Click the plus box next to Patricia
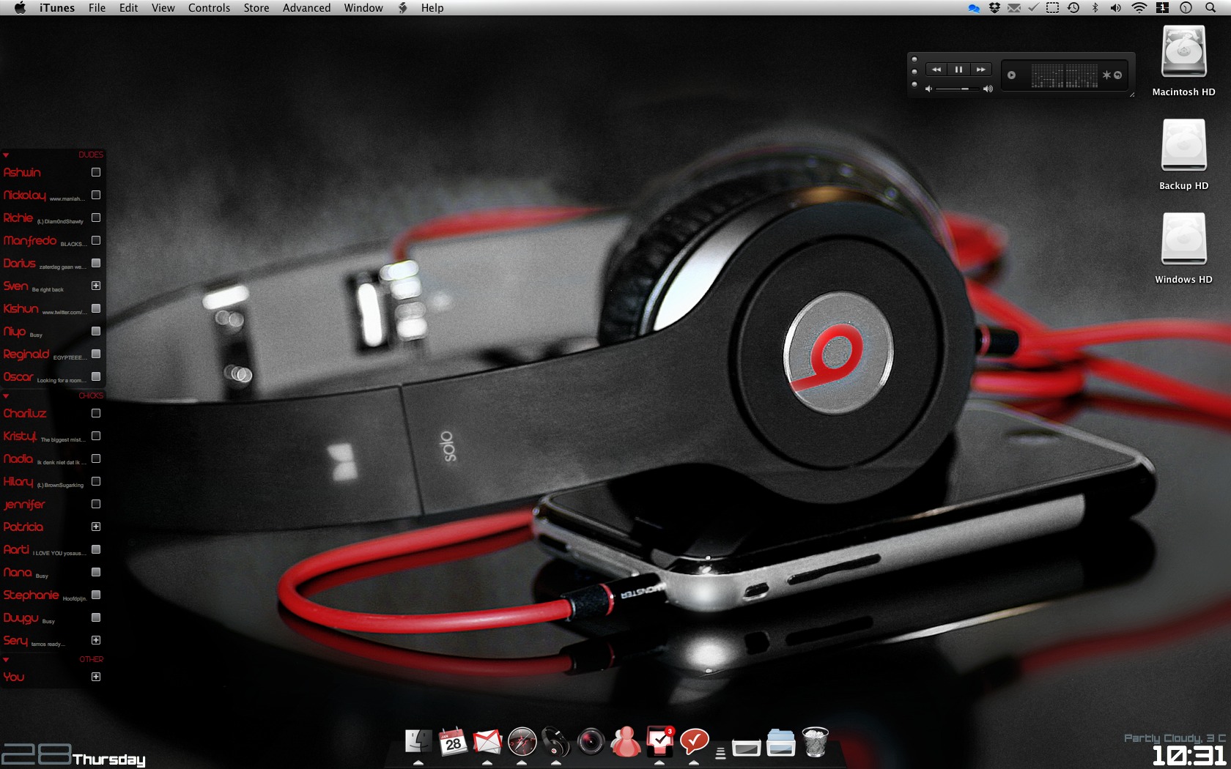Screen dimensions: 1231x769 coord(96,527)
